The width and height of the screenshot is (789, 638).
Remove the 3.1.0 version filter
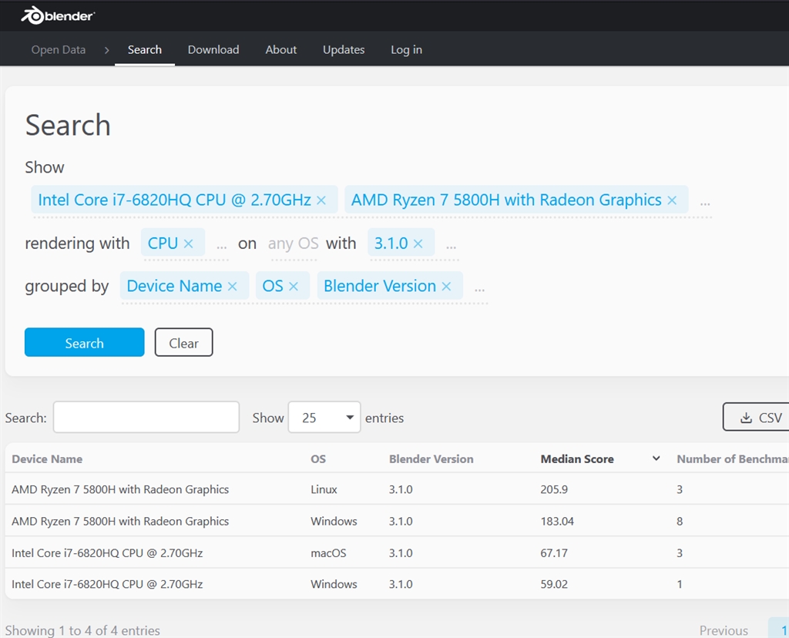418,243
